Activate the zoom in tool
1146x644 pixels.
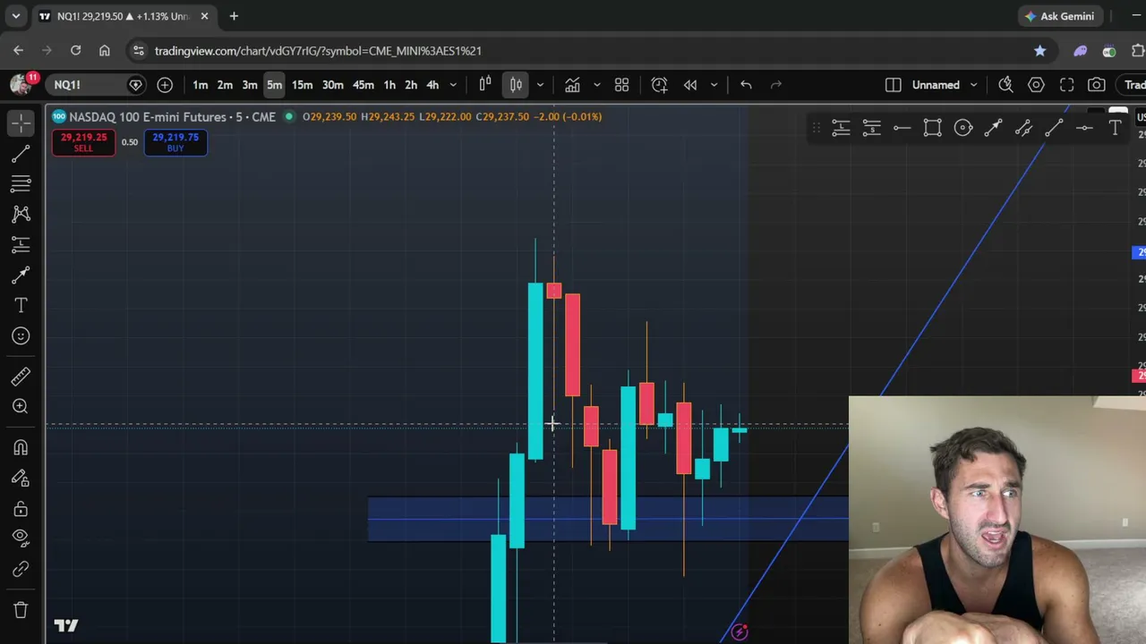[x=21, y=407]
